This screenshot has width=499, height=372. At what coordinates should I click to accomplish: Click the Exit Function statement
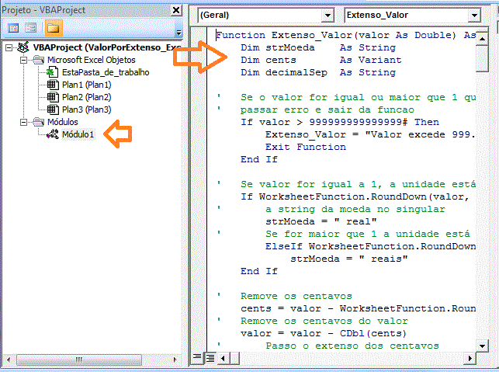(306, 147)
